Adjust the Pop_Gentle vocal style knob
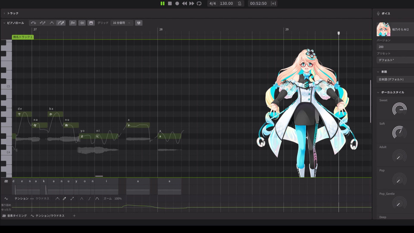The height and width of the screenshot is (233, 414). (399, 203)
